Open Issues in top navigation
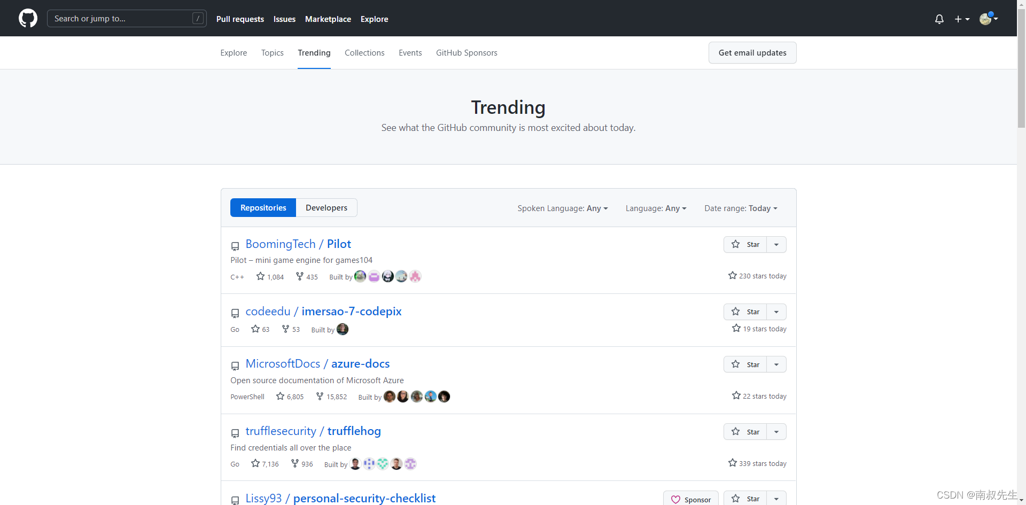This screenshot has height=505, width=1026. click(x=284, y=19)
